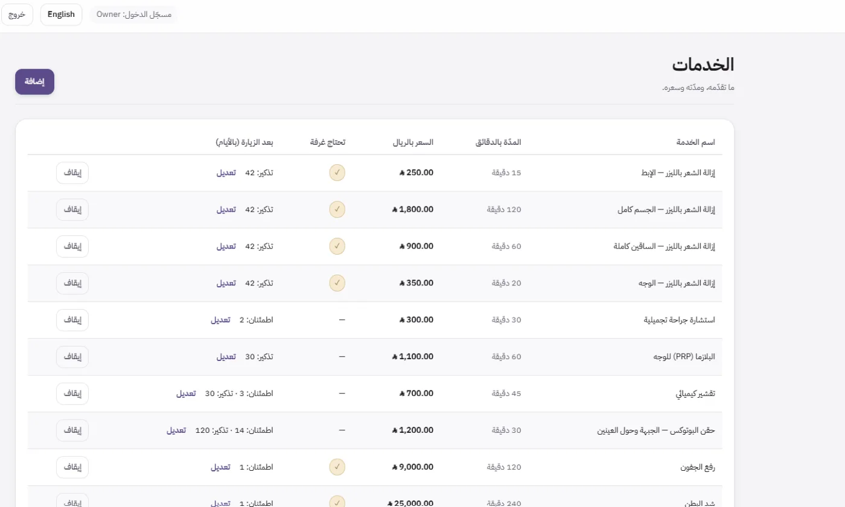845x507 pixels.
Task: Edit follow-up for حقن البوتوكس via تعديل
Action: click(176, 430)
